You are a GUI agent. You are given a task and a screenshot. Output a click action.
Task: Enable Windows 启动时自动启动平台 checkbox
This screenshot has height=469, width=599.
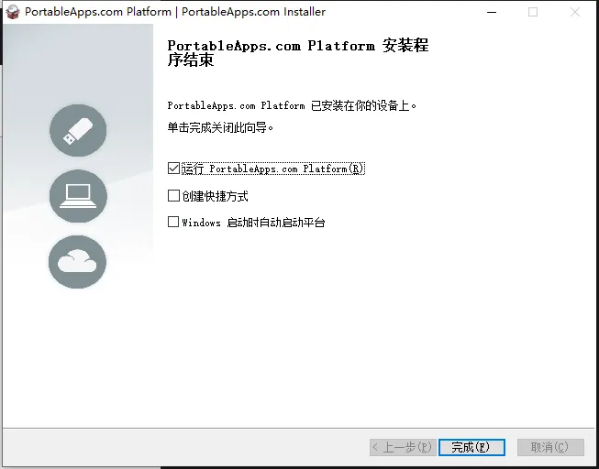coord(173,222)
